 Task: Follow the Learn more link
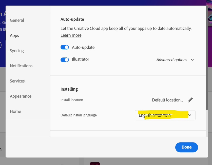[71, 35]
